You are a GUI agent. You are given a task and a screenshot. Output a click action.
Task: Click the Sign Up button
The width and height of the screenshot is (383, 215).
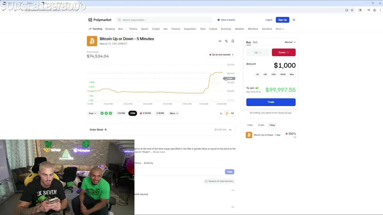click(282, 20)
